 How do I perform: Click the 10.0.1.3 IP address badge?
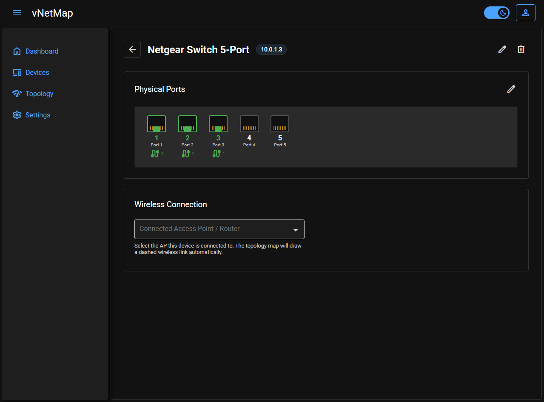(x=271, y=49)
